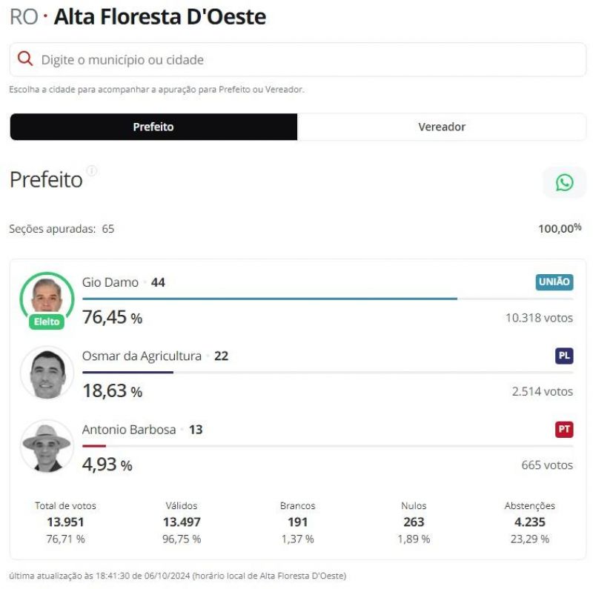This screenshot has width=593, height=589.
Task: Share results via the WhatsApp icon
Action: click(564, 182)
